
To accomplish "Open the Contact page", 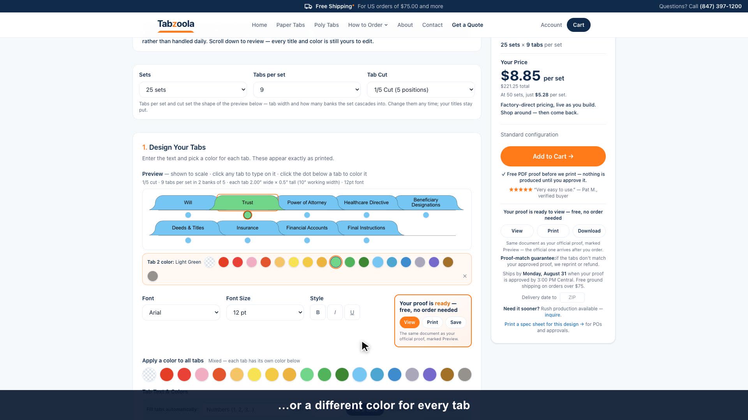I will pos(432,25).
